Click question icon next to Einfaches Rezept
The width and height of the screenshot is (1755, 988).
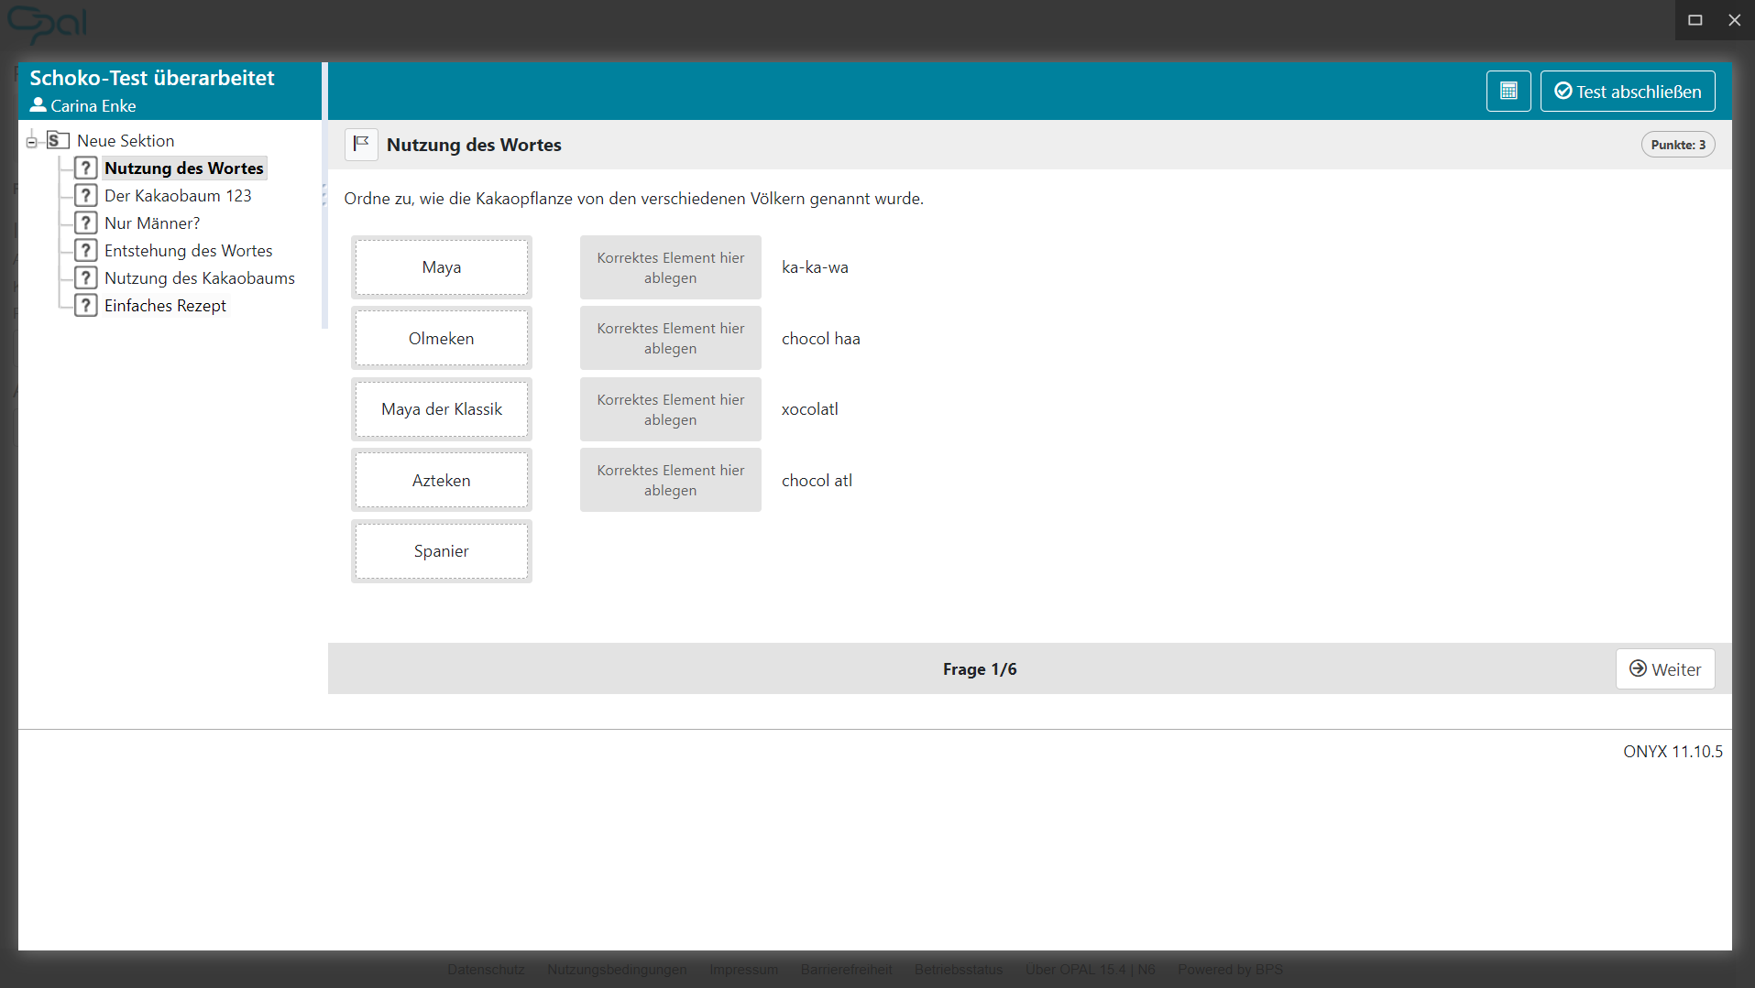pyautogui.click(x=85, y=306)
